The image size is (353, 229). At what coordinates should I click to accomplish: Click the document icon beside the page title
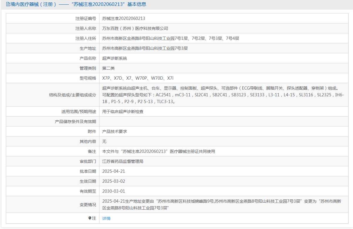click(8, 4)
